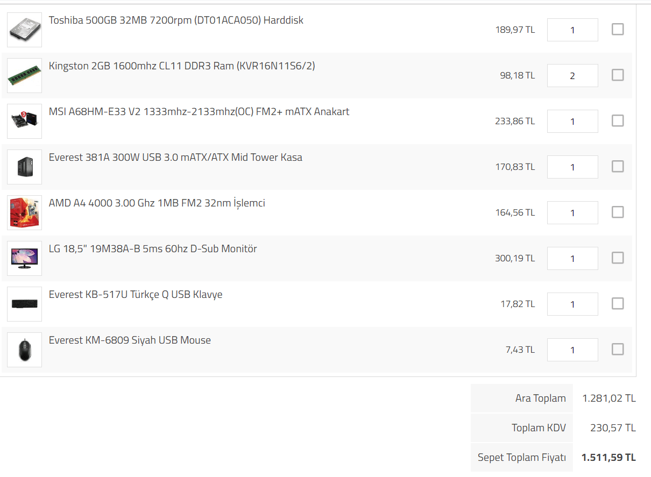Open AMD A4 4000 İşlemci product link

(x=157, y=203)
